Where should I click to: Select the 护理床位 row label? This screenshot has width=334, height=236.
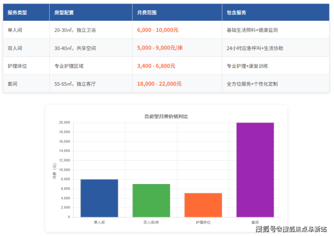click(x=17, y=66)
